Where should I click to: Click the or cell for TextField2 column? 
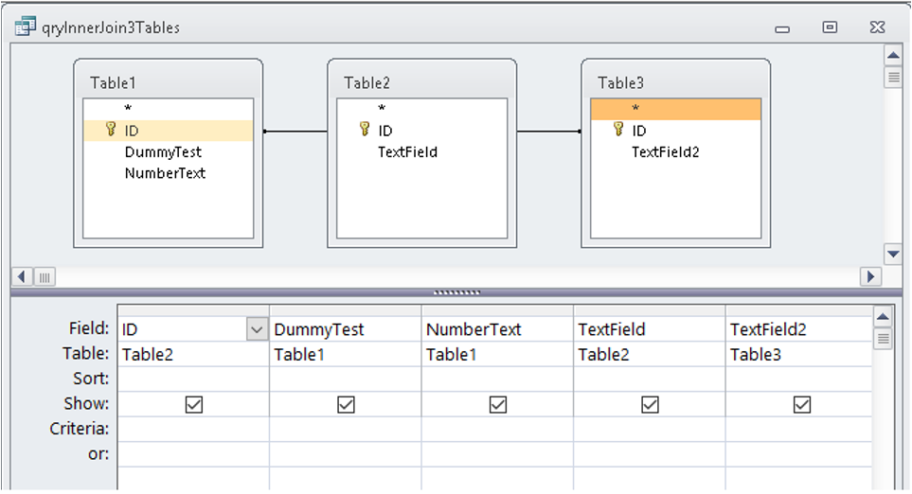coord(798,454)
